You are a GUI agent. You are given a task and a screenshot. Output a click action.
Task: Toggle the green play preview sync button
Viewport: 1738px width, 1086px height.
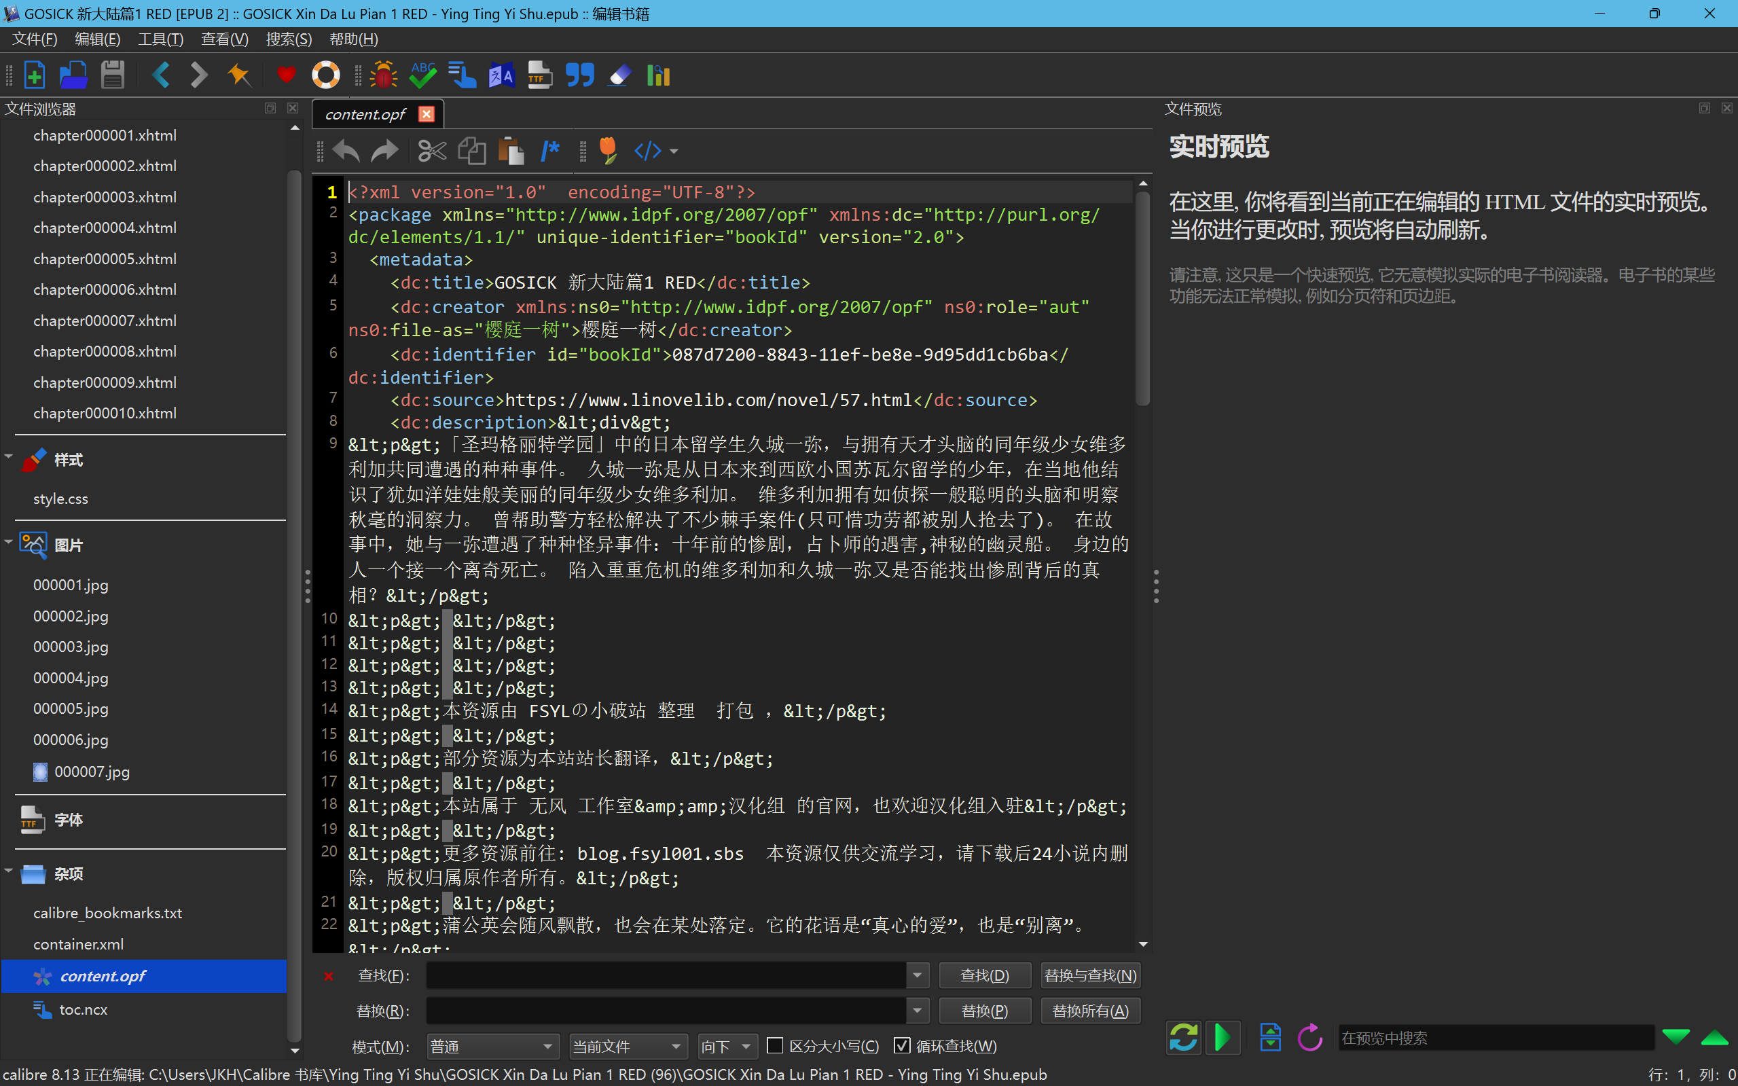[1223, 1037]
